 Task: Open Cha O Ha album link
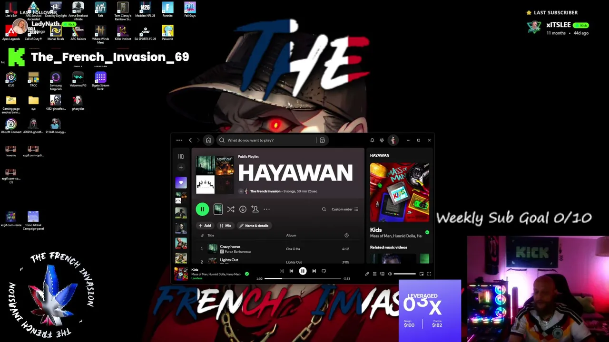[293, 249]
